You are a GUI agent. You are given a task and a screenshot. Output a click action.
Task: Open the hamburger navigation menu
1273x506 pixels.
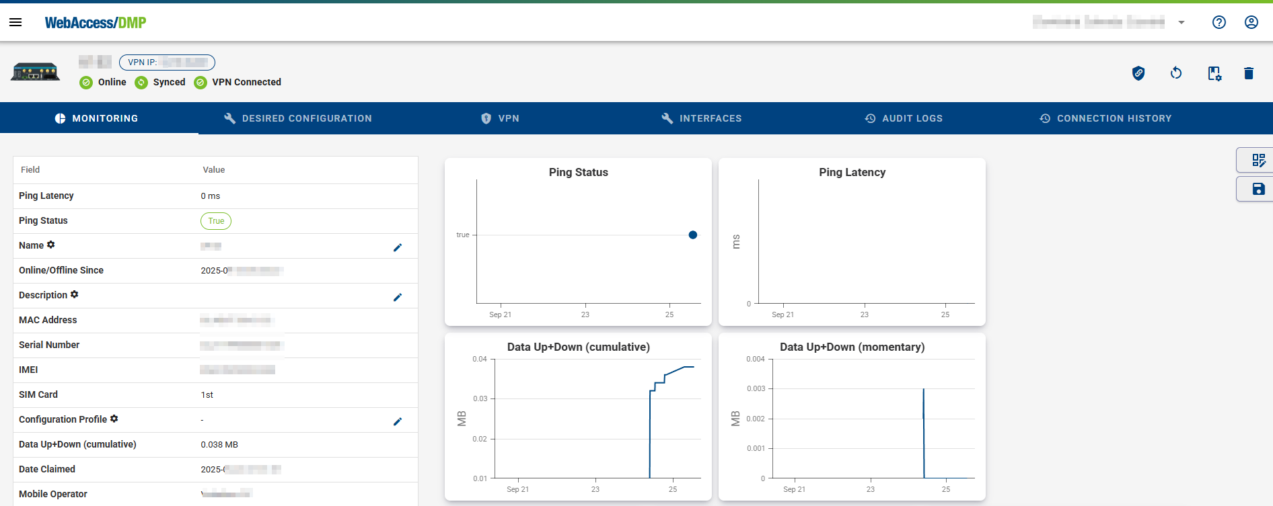pos(15,22)
